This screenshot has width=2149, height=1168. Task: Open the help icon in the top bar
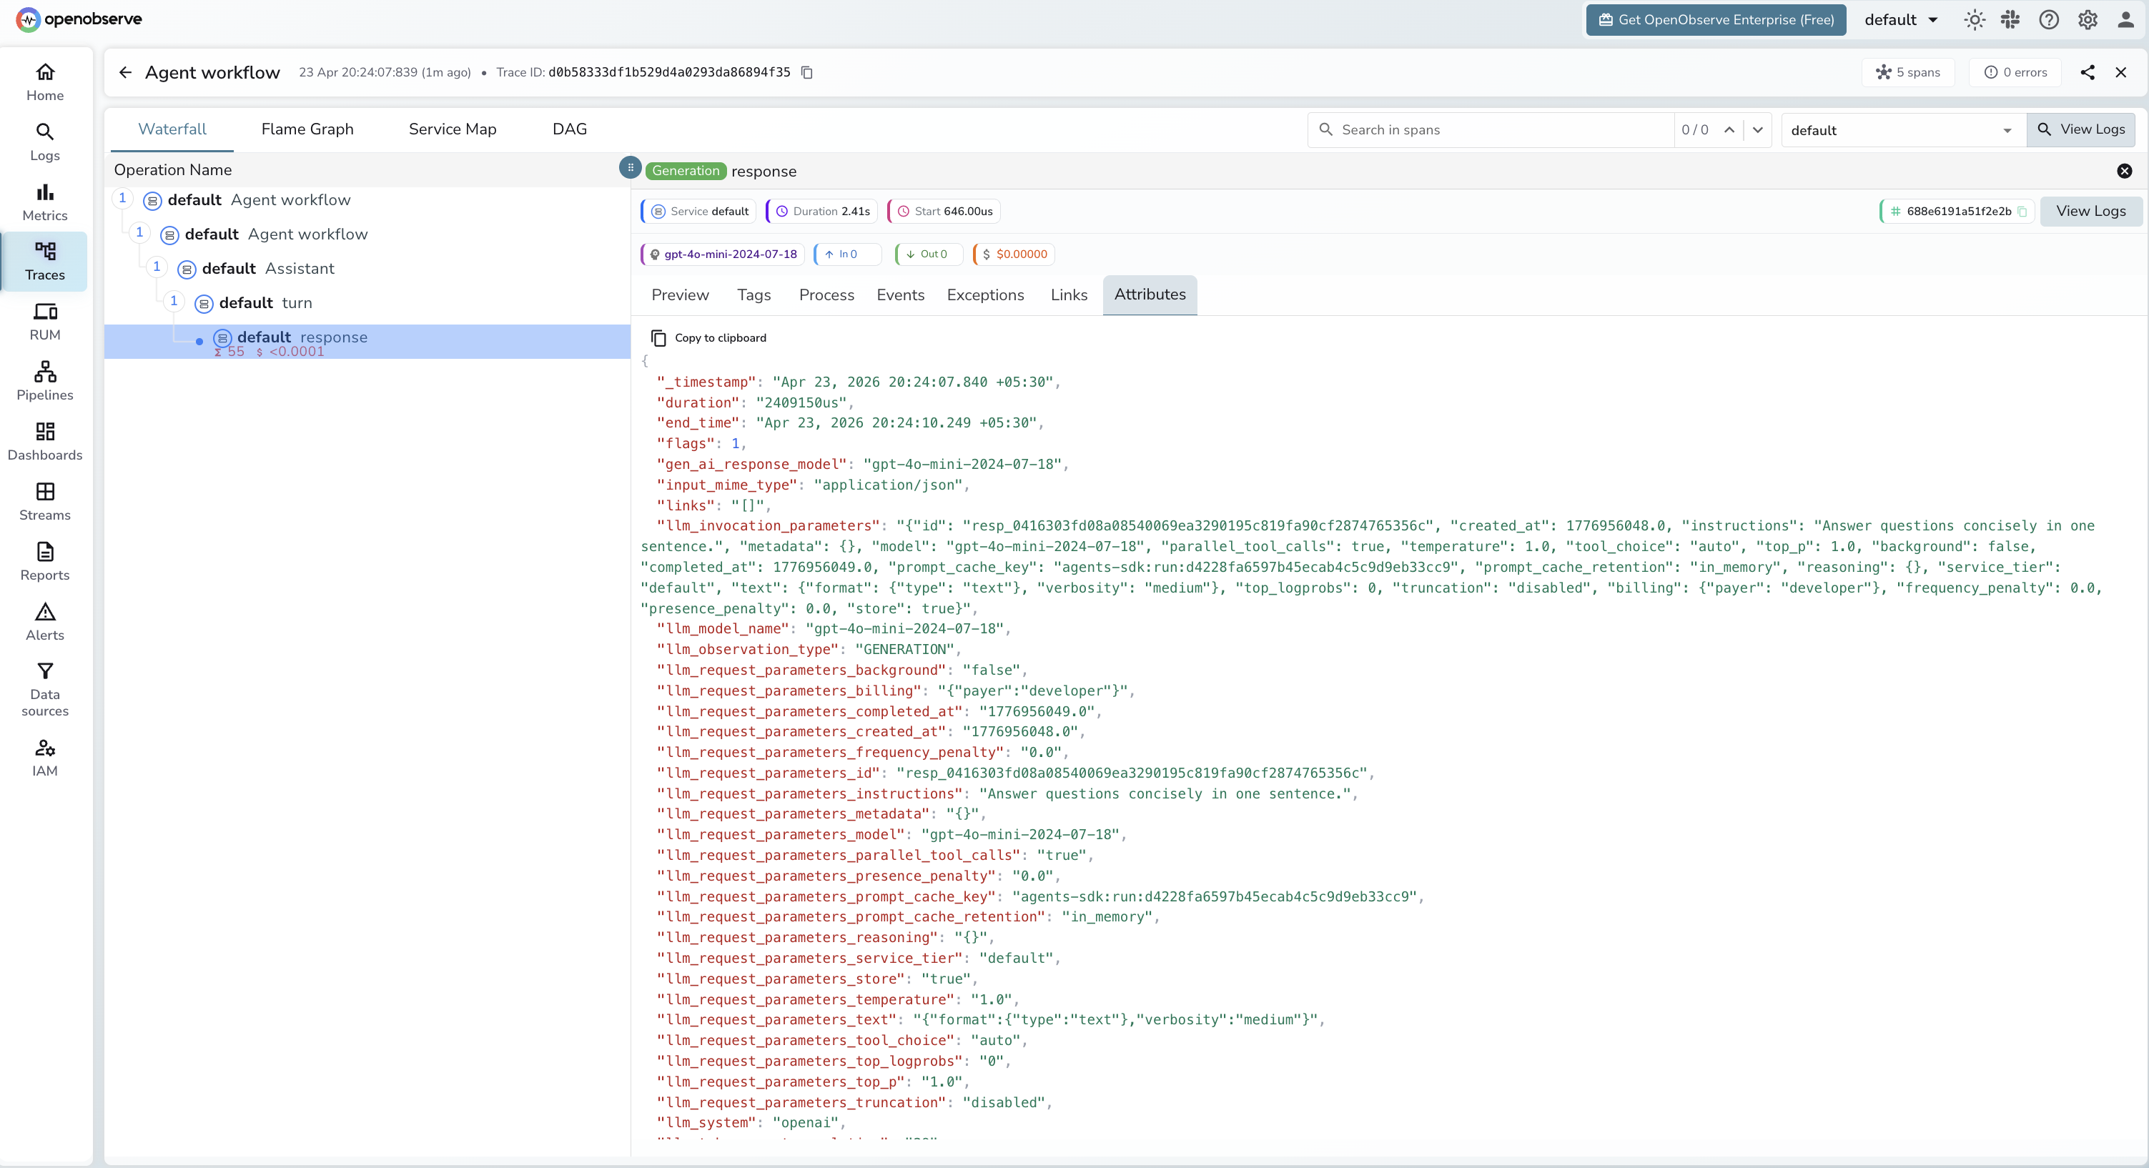click(x=2050, y=19)
